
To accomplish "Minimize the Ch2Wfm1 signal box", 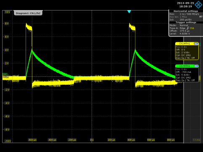I will [196, 66].
